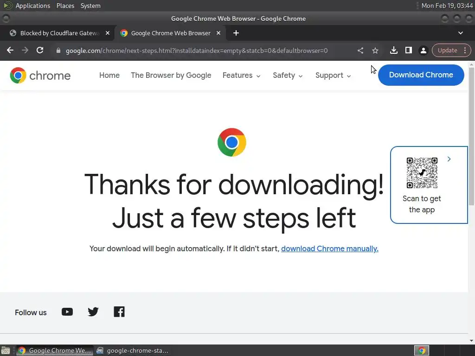This screenshot has width=475, height=356.
Task: Share this page via share icon
Action: click(x=360, y=51)
